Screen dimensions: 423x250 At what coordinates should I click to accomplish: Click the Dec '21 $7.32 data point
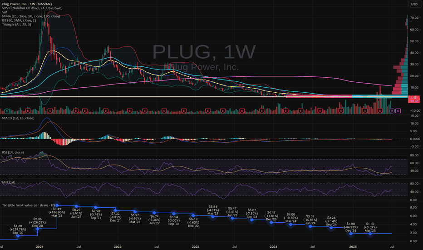(x=115, y=210)
